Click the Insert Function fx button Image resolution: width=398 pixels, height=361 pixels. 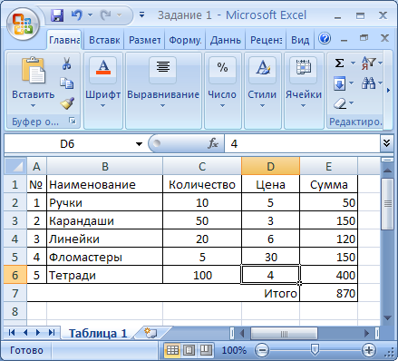213,143
